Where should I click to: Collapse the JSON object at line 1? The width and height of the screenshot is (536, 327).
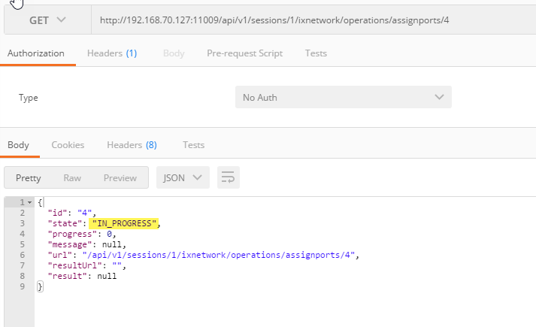tap(30, 203)
